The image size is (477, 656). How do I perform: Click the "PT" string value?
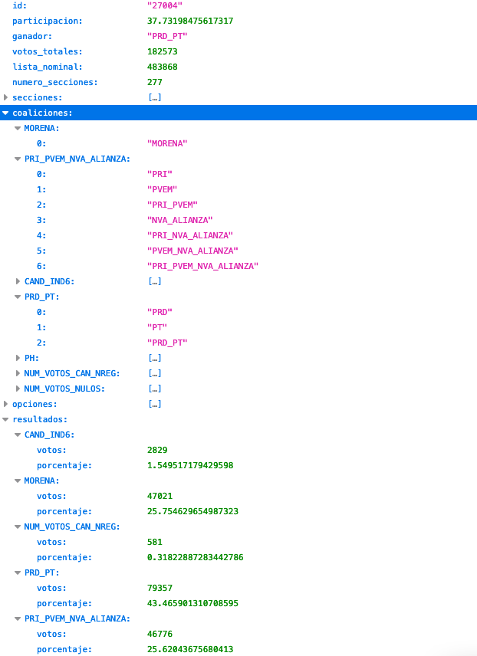157,327
